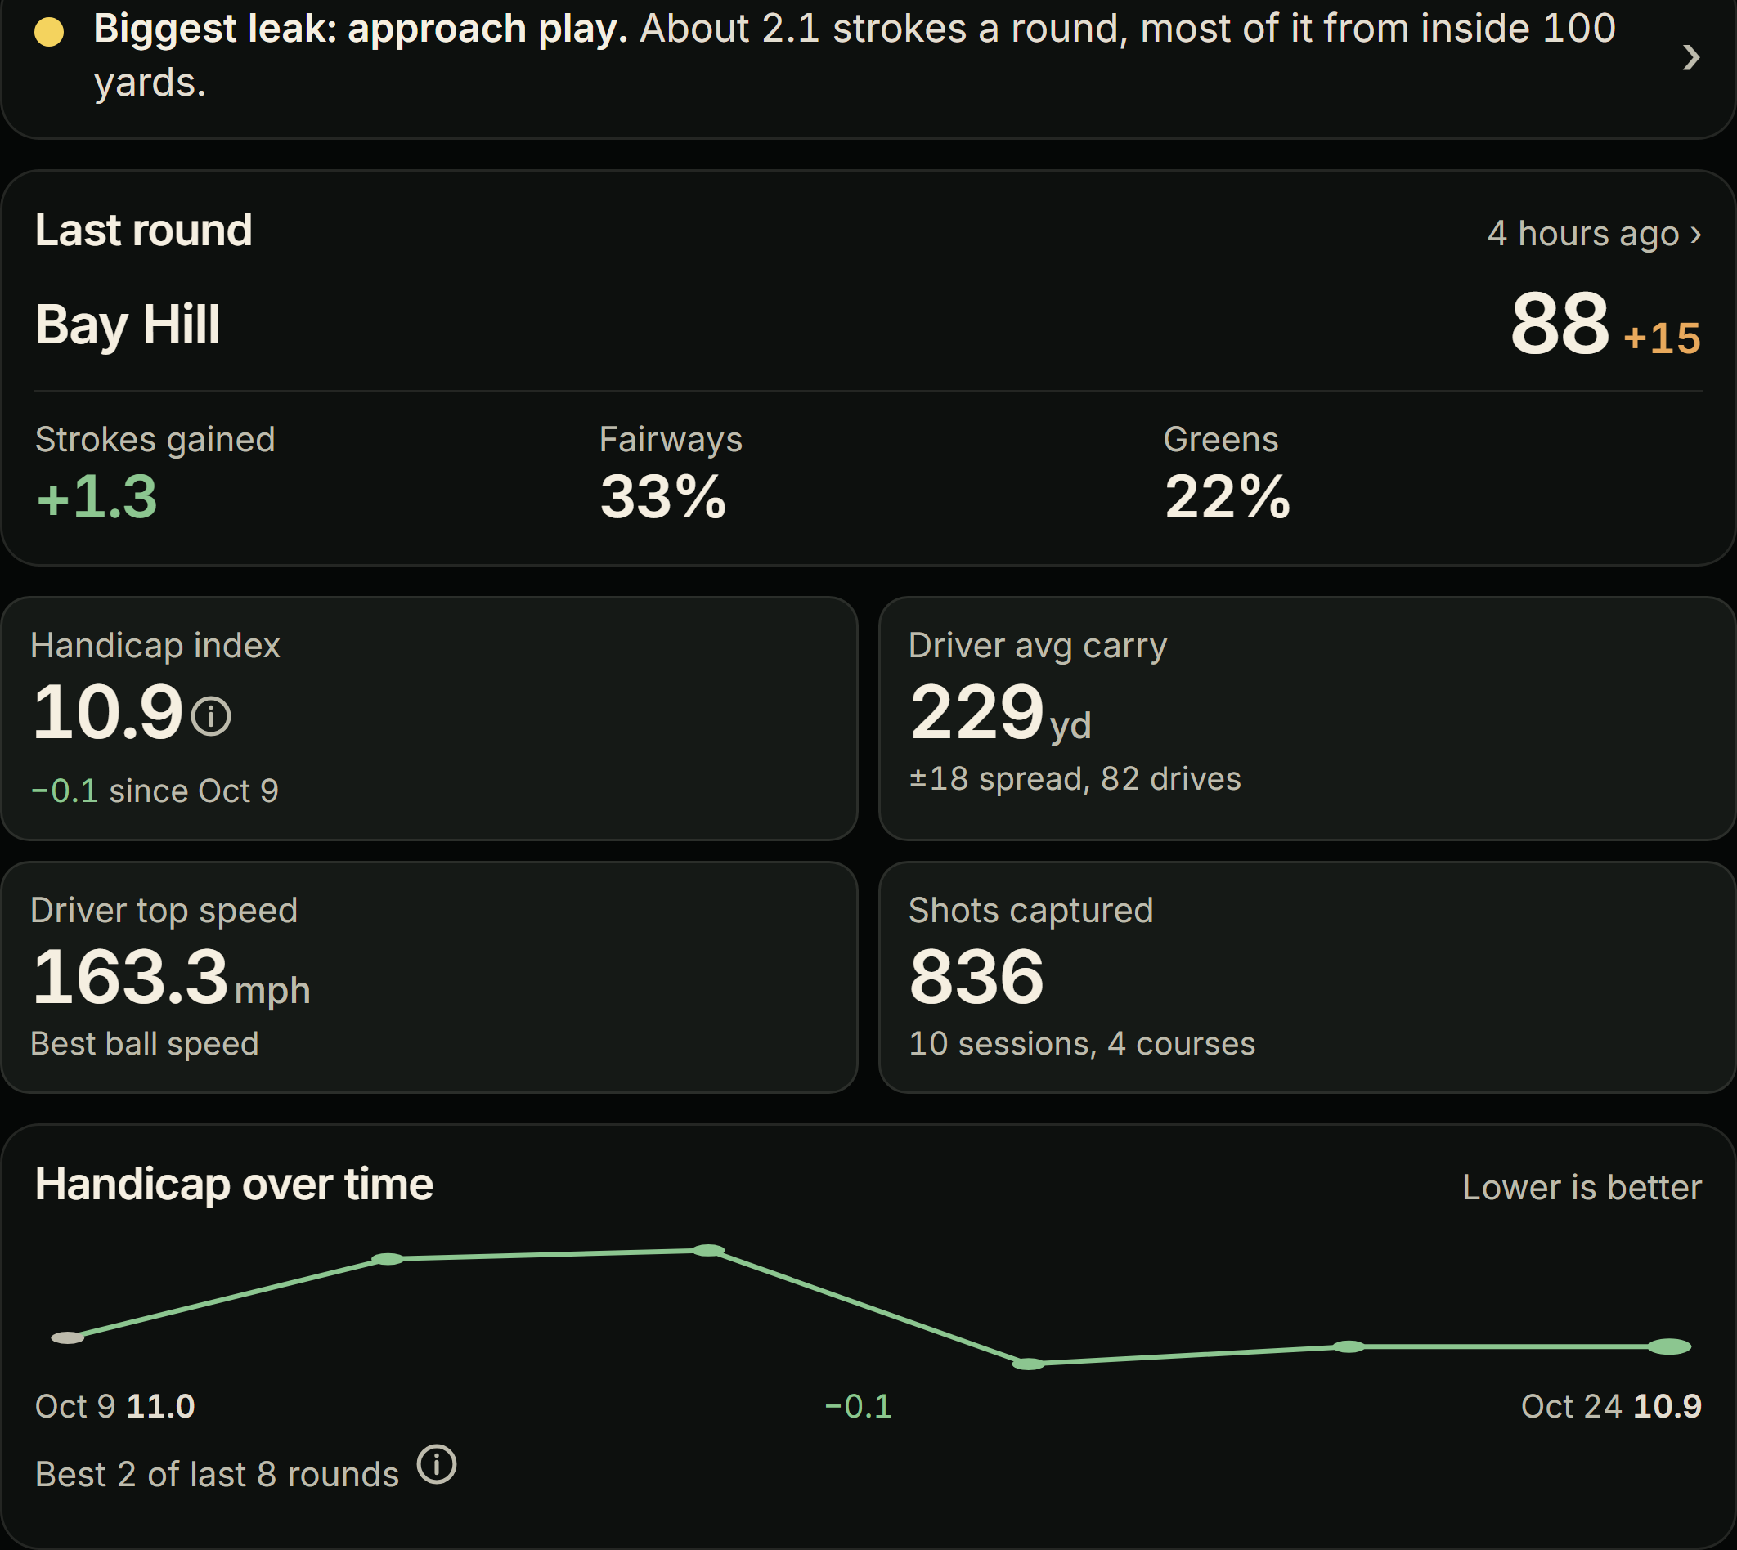Screen dimensions: 1737x1550
Task: Click the '−0.1 since Oct 9' text
Action: click(x=155, y=791)
